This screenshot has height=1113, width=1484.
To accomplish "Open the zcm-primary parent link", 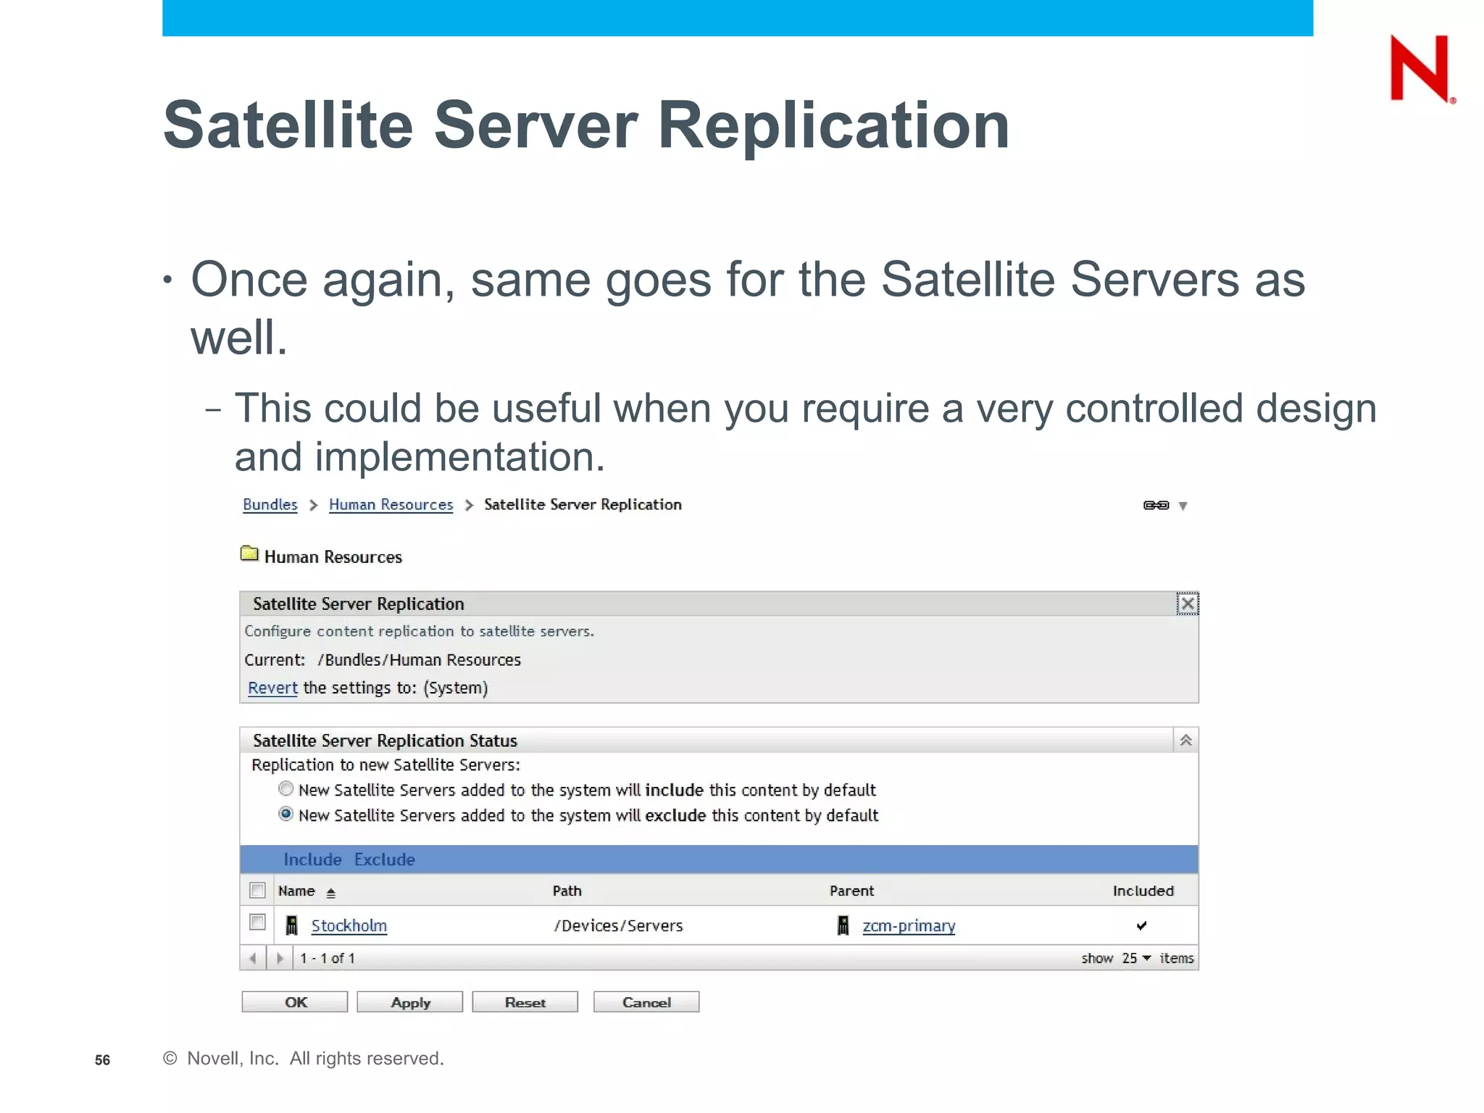I will coord(909,925).
